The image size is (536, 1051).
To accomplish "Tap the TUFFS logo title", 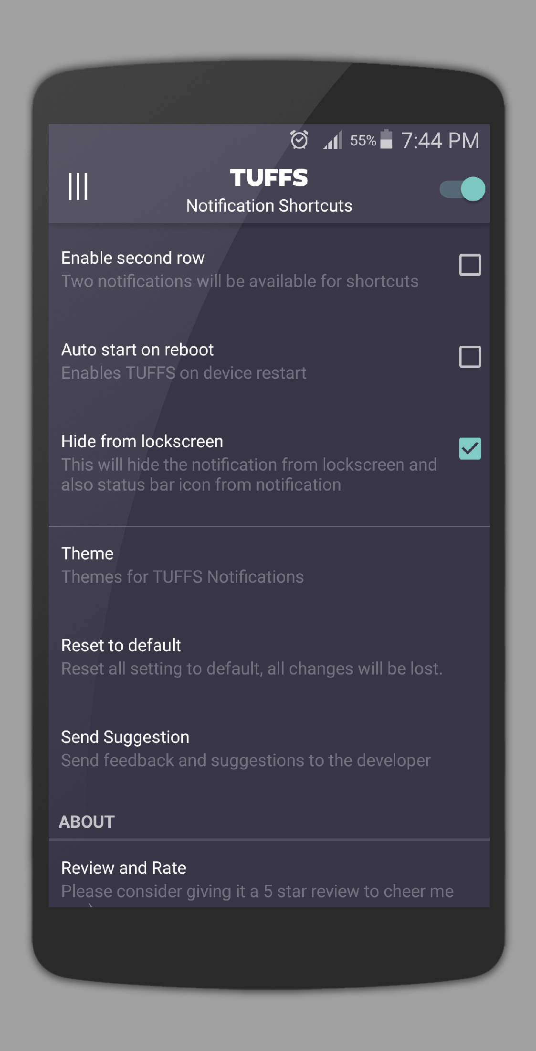I will pyautogui.click(x=269, y=178).
